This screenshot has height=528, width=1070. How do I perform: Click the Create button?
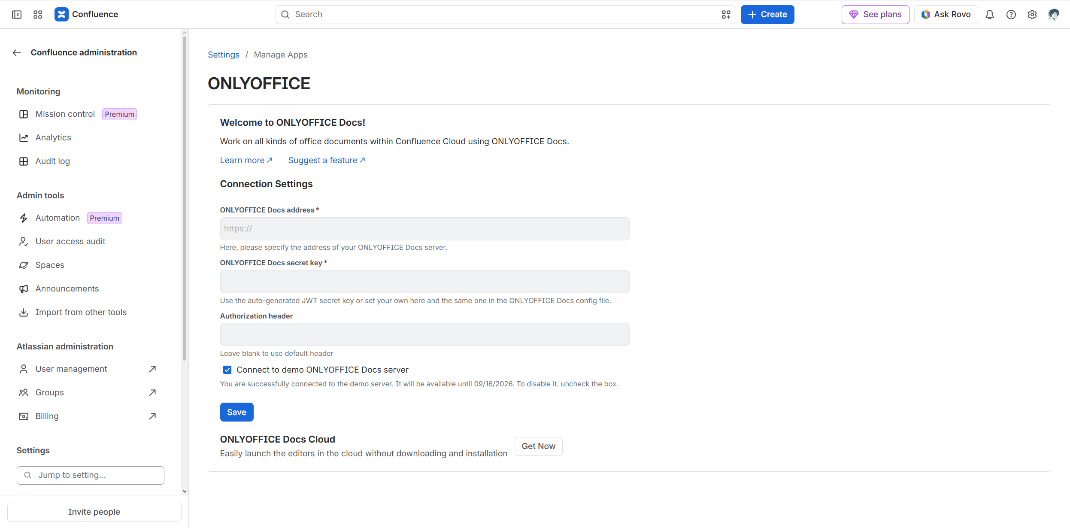767,15
